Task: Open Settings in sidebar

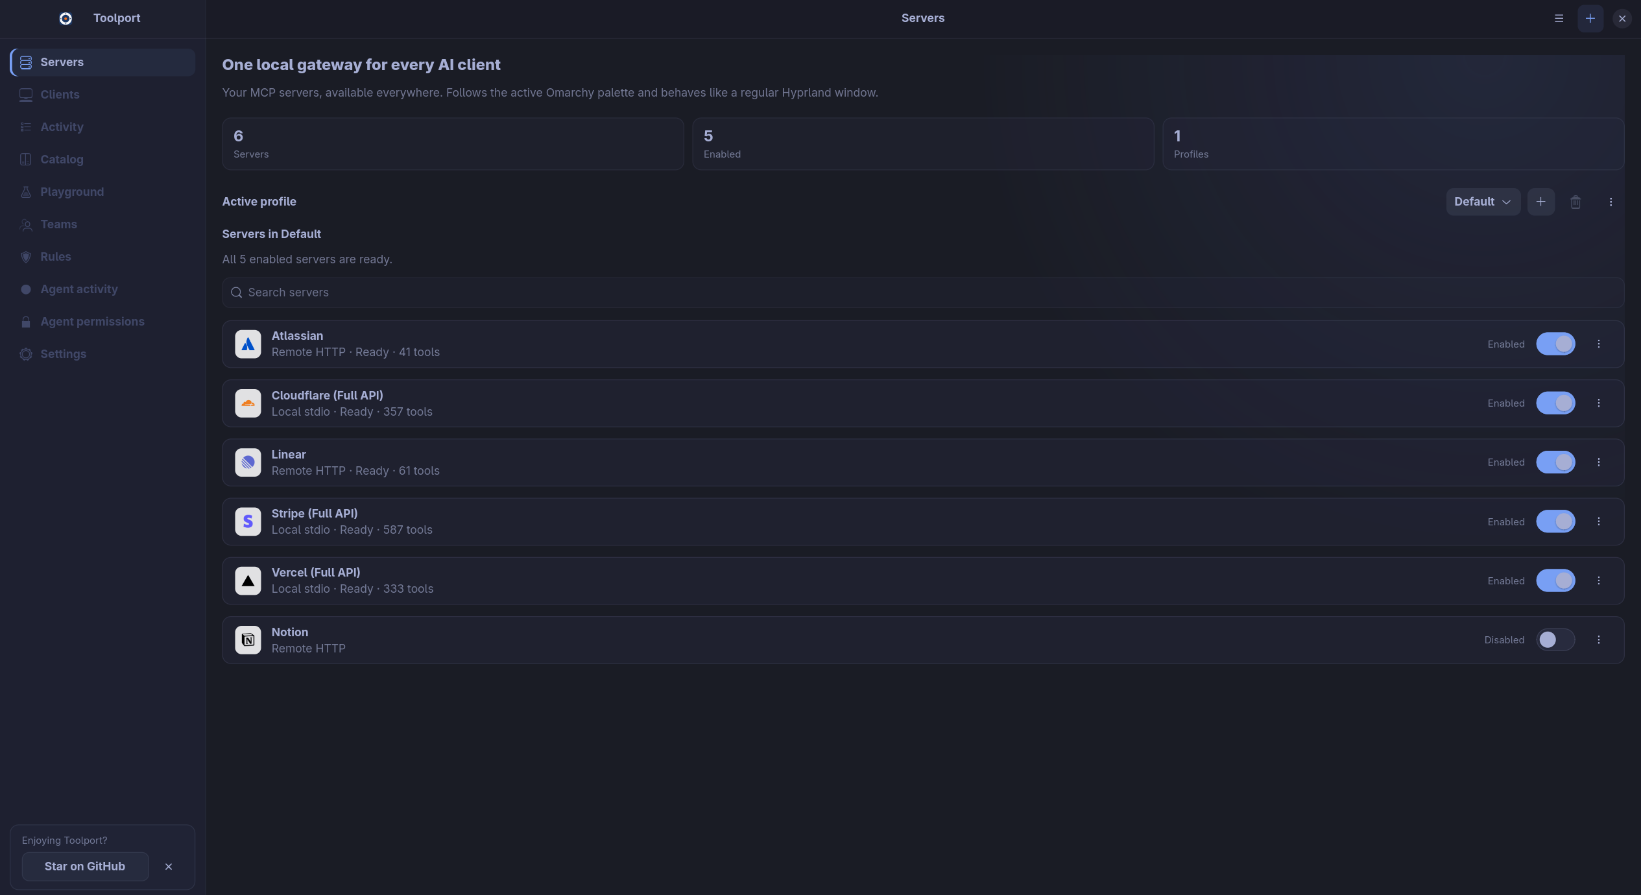Action: pyautogui.click(x=102, y=354)
